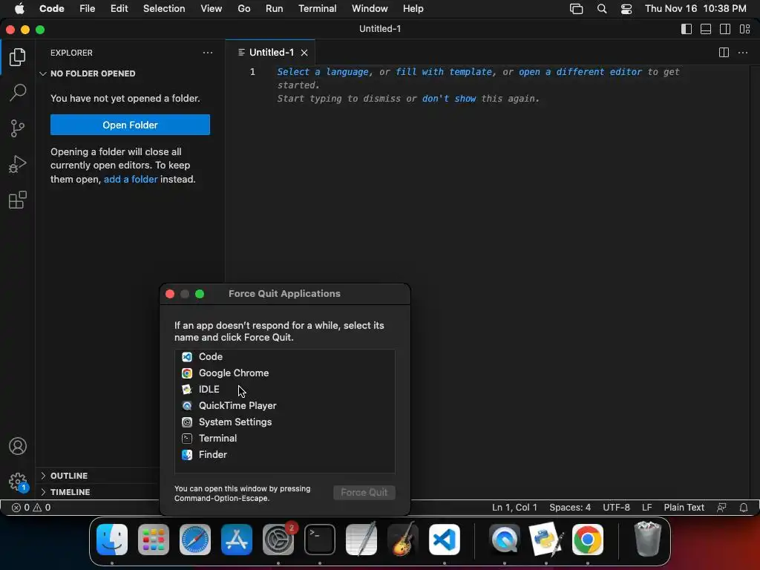760x570 pixels.
Task: Open the File menu
Action: click(x=88, y=9)
